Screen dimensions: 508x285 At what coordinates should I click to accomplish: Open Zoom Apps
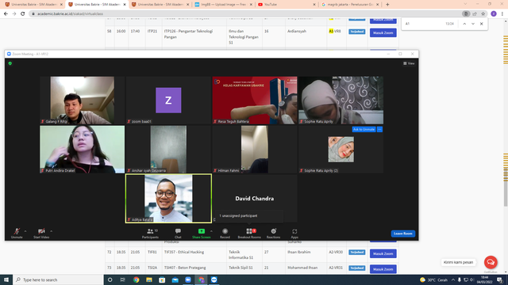(x=294, y=234)
